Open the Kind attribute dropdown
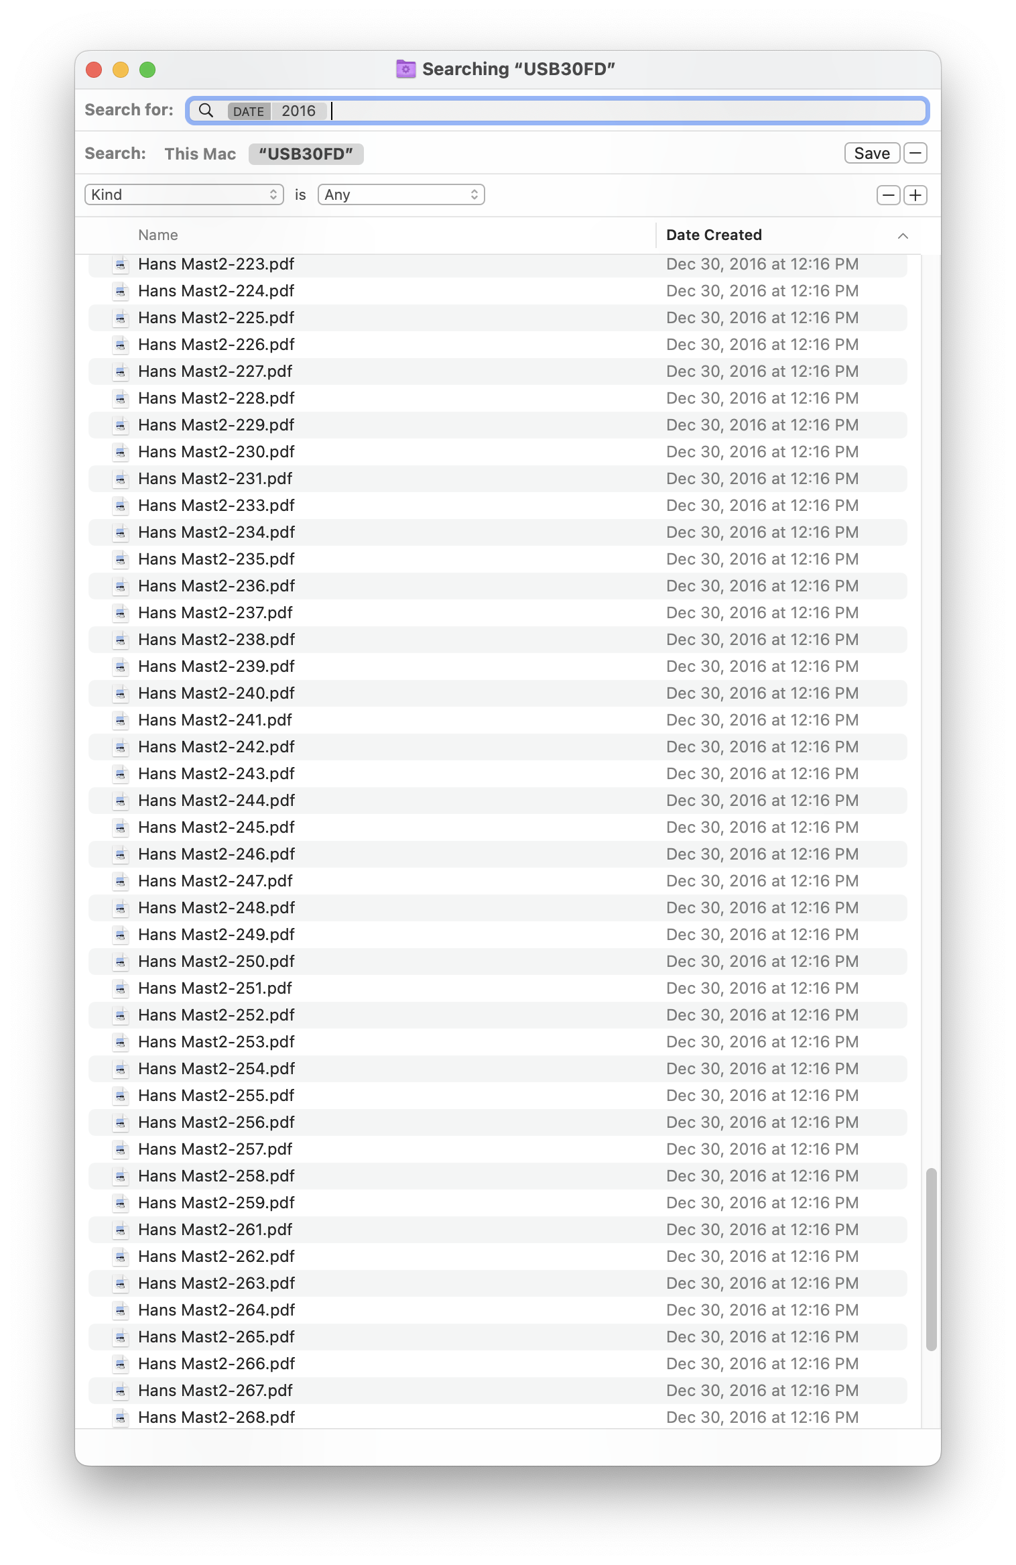This screenshot has width=1016, height=1565. tap(184, 194)
